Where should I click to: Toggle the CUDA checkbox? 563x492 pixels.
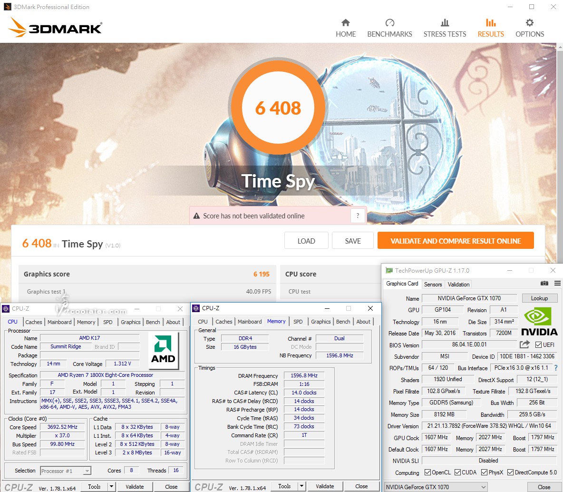click(x=457, y=472)
